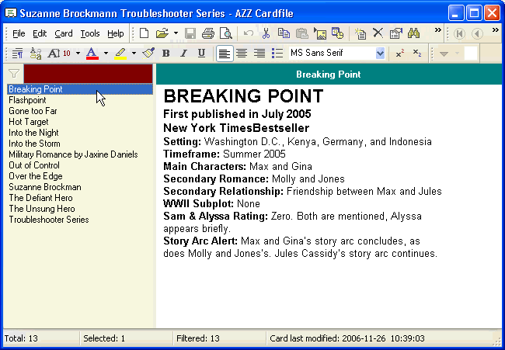
Task: Select The Unsung Hero card
Action: click(x=80, y=209)
